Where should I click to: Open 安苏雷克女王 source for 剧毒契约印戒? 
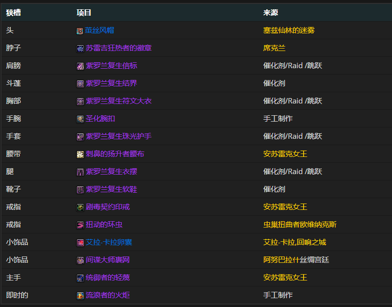285,207
